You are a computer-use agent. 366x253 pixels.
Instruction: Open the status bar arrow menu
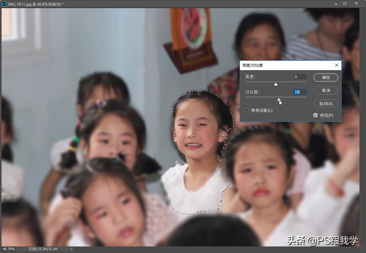(x=71, y=249)
